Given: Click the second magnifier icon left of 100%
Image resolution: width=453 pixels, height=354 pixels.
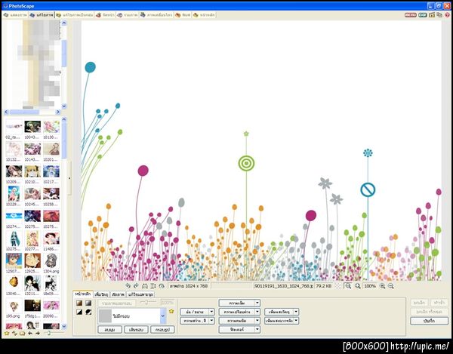Looking at the screenshot, I should (x=357, y=286).
